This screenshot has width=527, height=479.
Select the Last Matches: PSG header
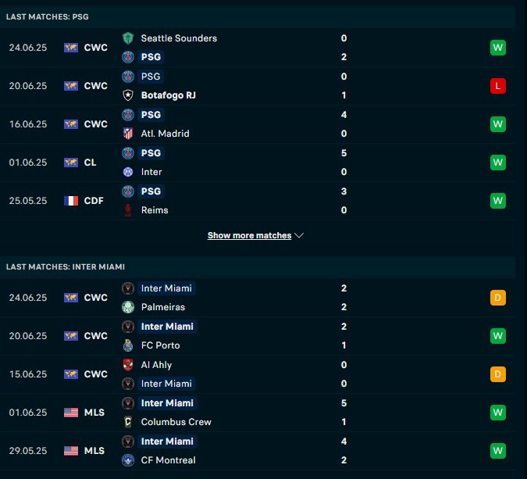(258, 17)
